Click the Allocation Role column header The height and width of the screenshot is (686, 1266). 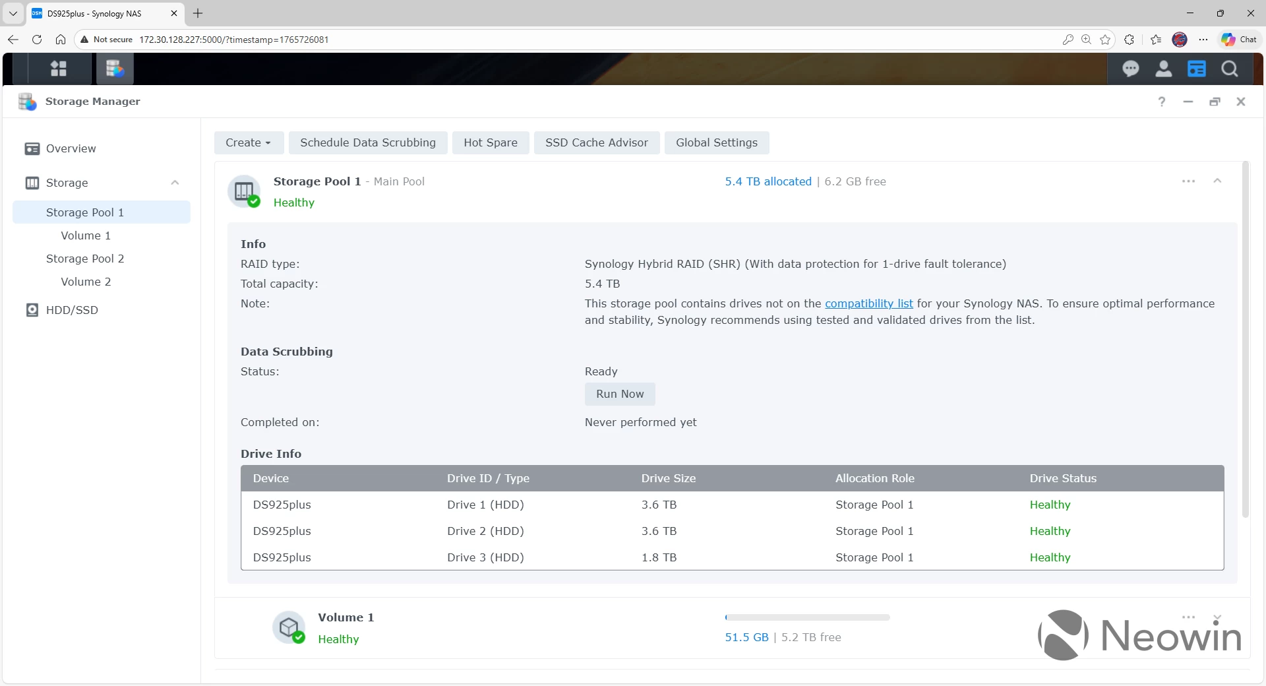(875, 478)
